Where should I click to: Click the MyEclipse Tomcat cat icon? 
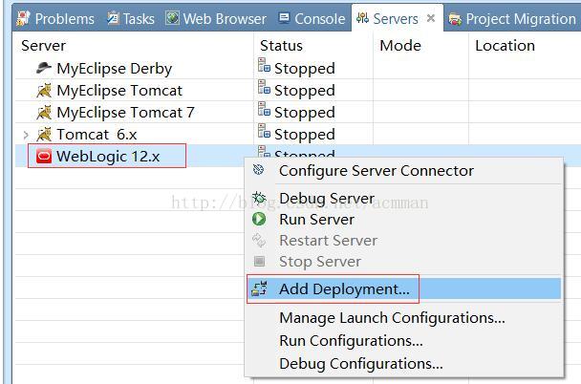[44, 91]
